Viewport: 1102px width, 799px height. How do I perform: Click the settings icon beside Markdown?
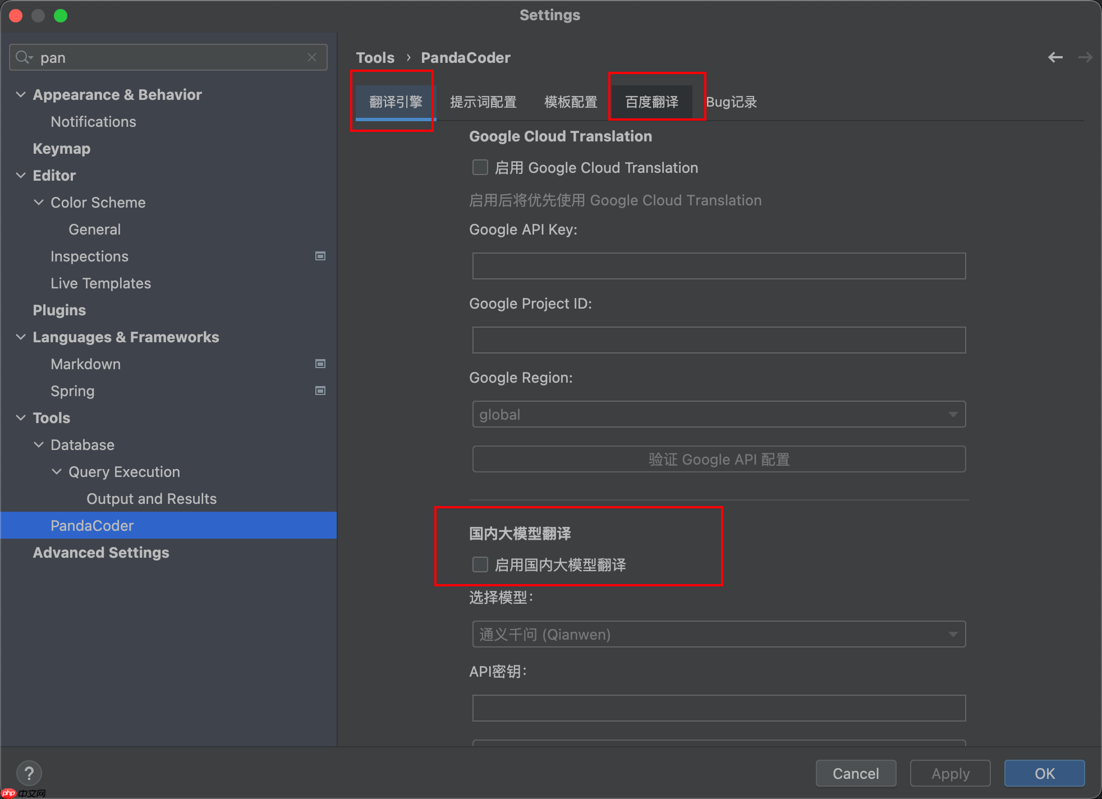(320, 364)
